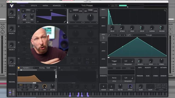Click the NOTE modulation source

point(140,68)
